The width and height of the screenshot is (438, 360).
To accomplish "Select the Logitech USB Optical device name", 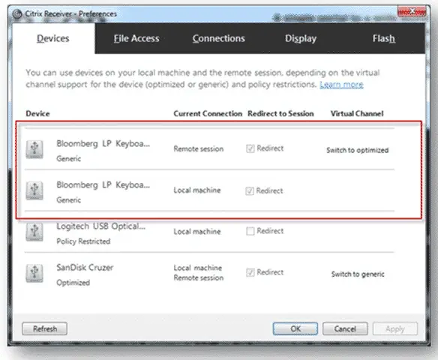I will pos(100,226).
